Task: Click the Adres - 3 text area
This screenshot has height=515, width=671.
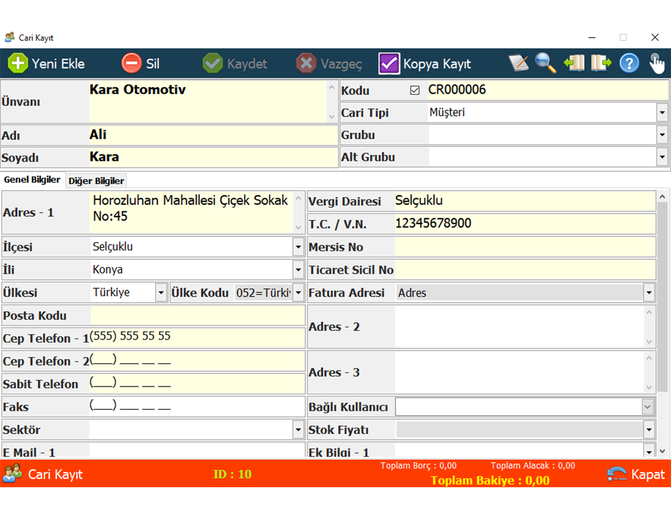Action: click(x=519, y=373)
